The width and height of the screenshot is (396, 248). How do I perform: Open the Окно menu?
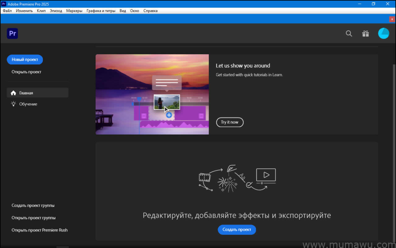point(134,10)
